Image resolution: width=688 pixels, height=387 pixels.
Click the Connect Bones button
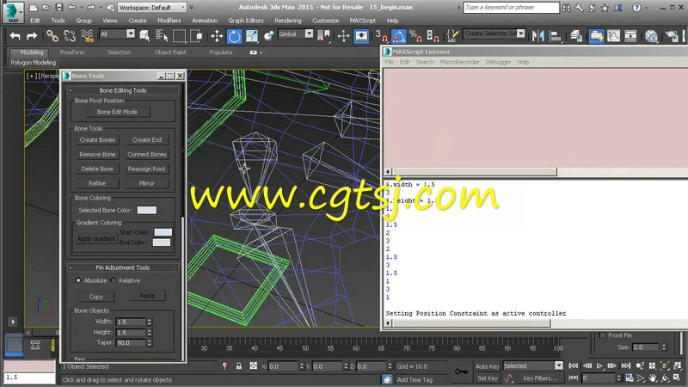[147, 155]
